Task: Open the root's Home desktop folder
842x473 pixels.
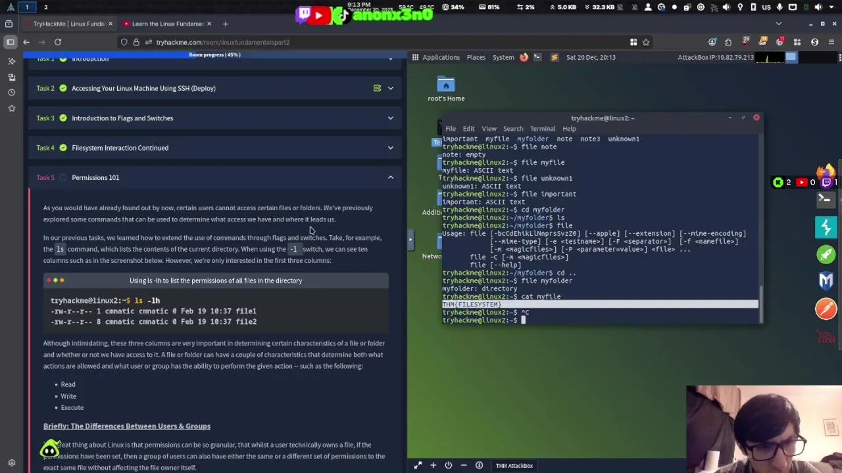Action: pos(446,89)
